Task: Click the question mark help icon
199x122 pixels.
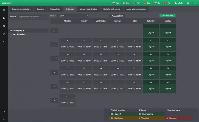Action: pos(4,112)
